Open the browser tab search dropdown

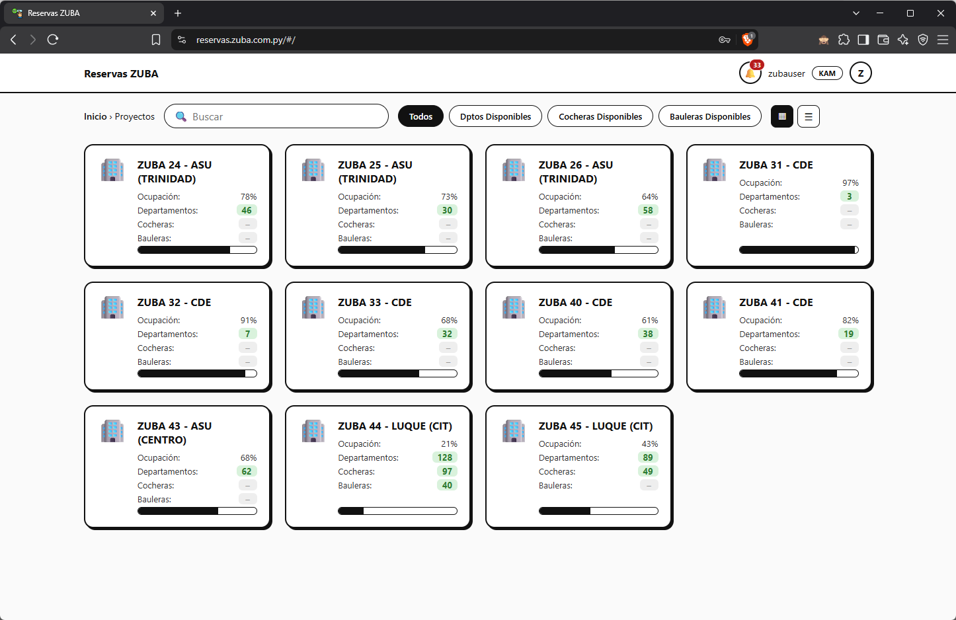856,13
